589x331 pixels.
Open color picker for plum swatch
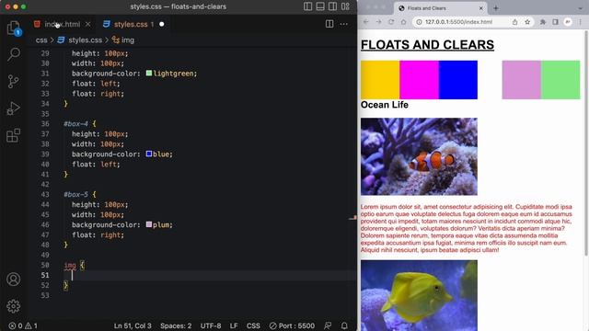point(149,224)
